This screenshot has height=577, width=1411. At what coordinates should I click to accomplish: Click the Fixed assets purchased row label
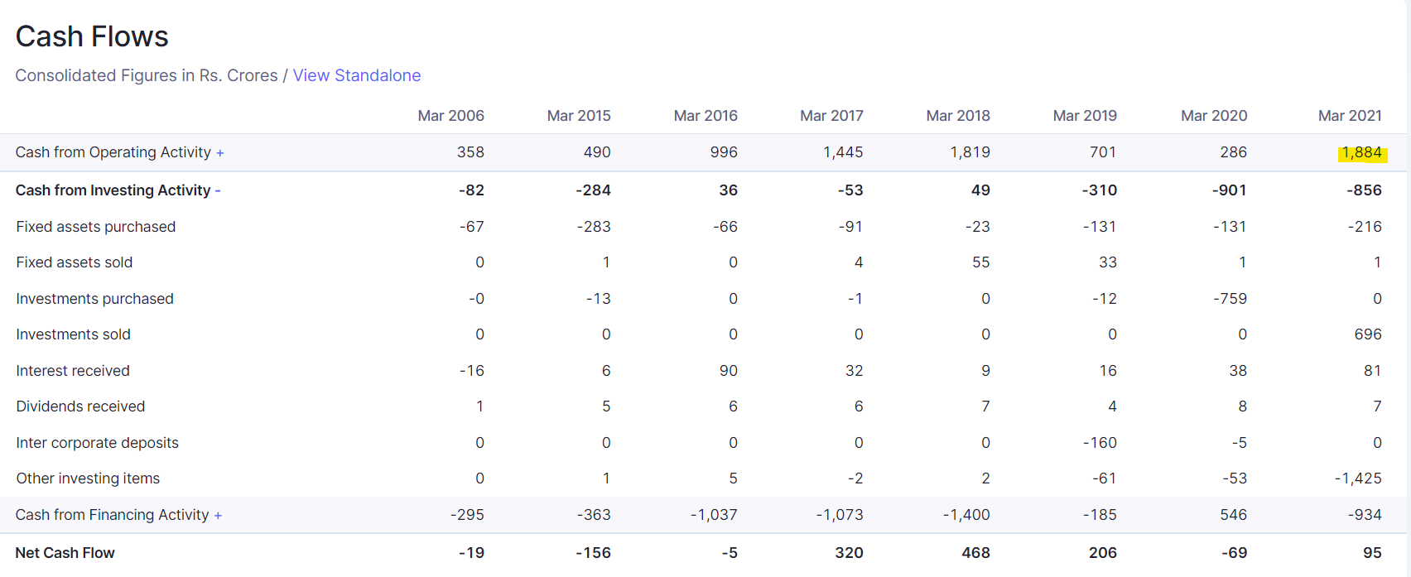[x=96, y=227]
